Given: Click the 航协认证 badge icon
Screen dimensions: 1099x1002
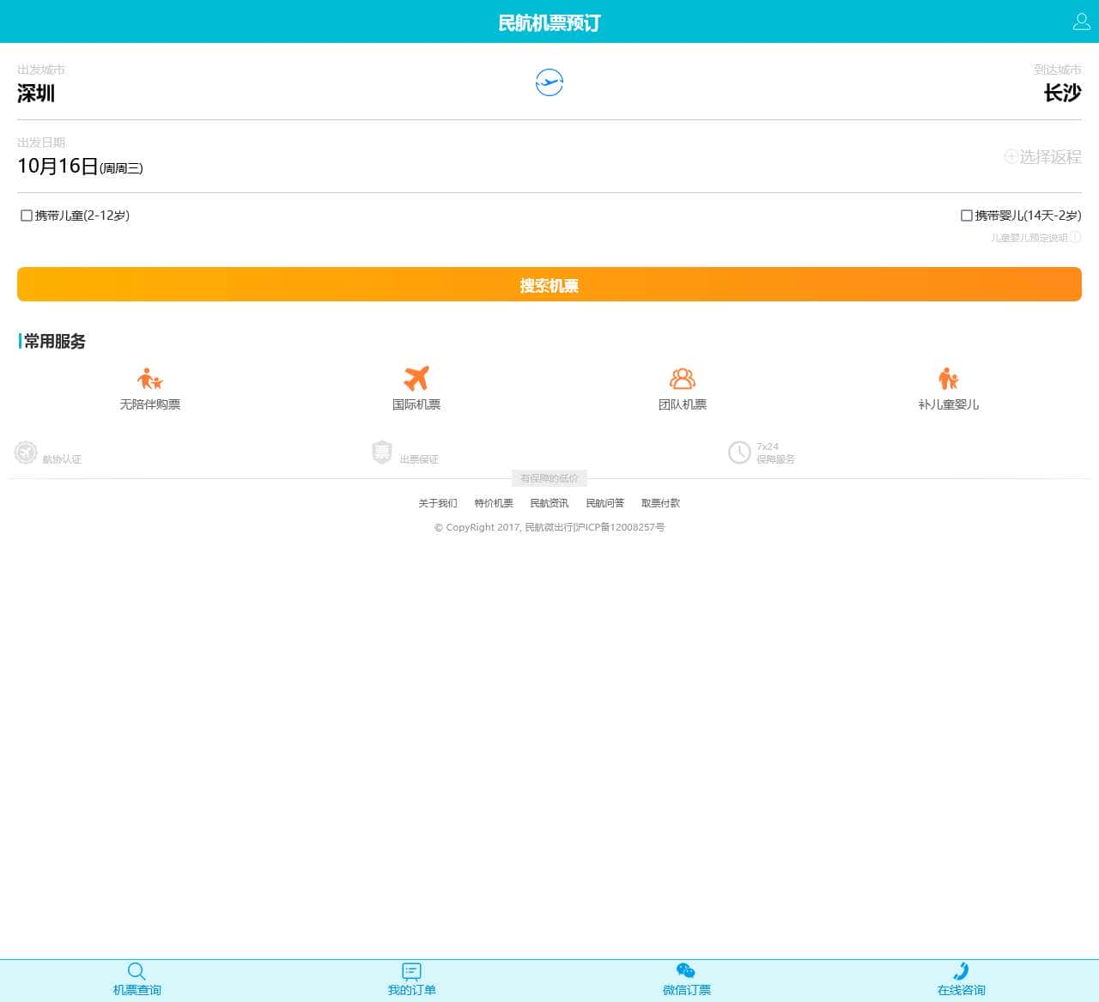Looking at the screenshot, I should tap(26, 452).
